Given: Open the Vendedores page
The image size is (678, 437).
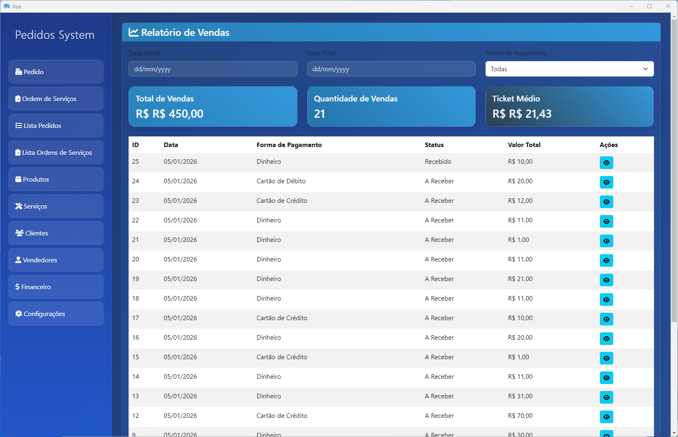Looking at the screenshot, I should pos(56,260).
